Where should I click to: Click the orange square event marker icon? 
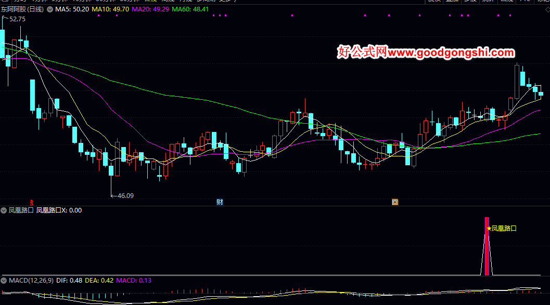click(x=395, y=202)
